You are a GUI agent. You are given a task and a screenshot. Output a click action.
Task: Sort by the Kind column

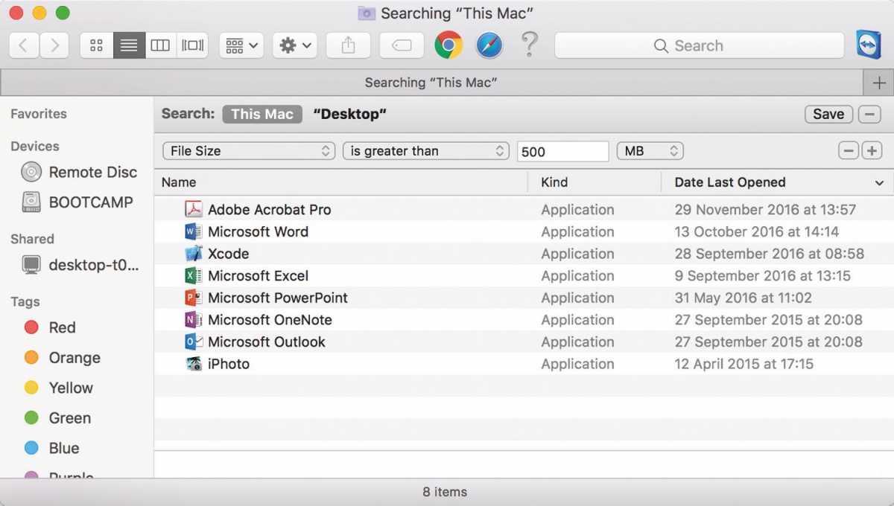click(x=595, y=182)
